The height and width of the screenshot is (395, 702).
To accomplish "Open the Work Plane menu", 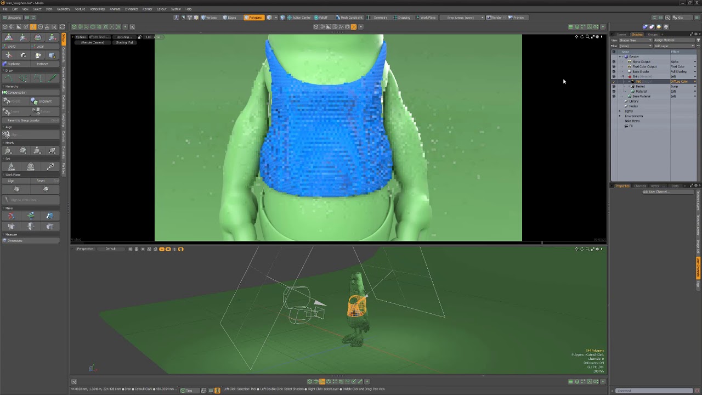I will (x=426, y=18).
